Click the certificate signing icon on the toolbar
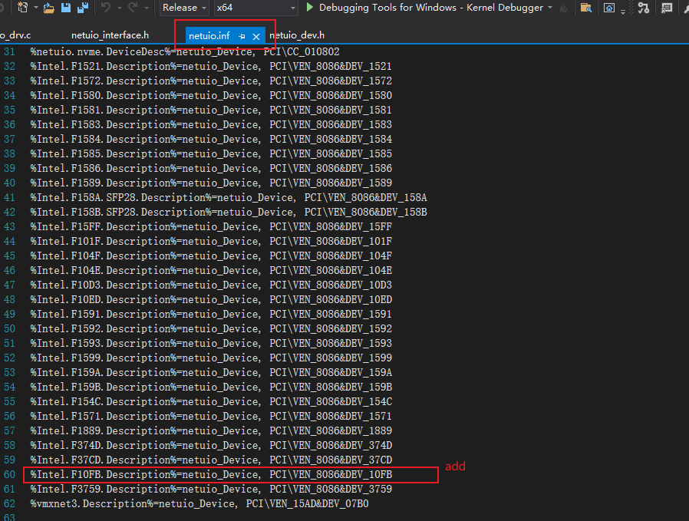The height and width of the screenshot is (521, 689). coord(667,8)
